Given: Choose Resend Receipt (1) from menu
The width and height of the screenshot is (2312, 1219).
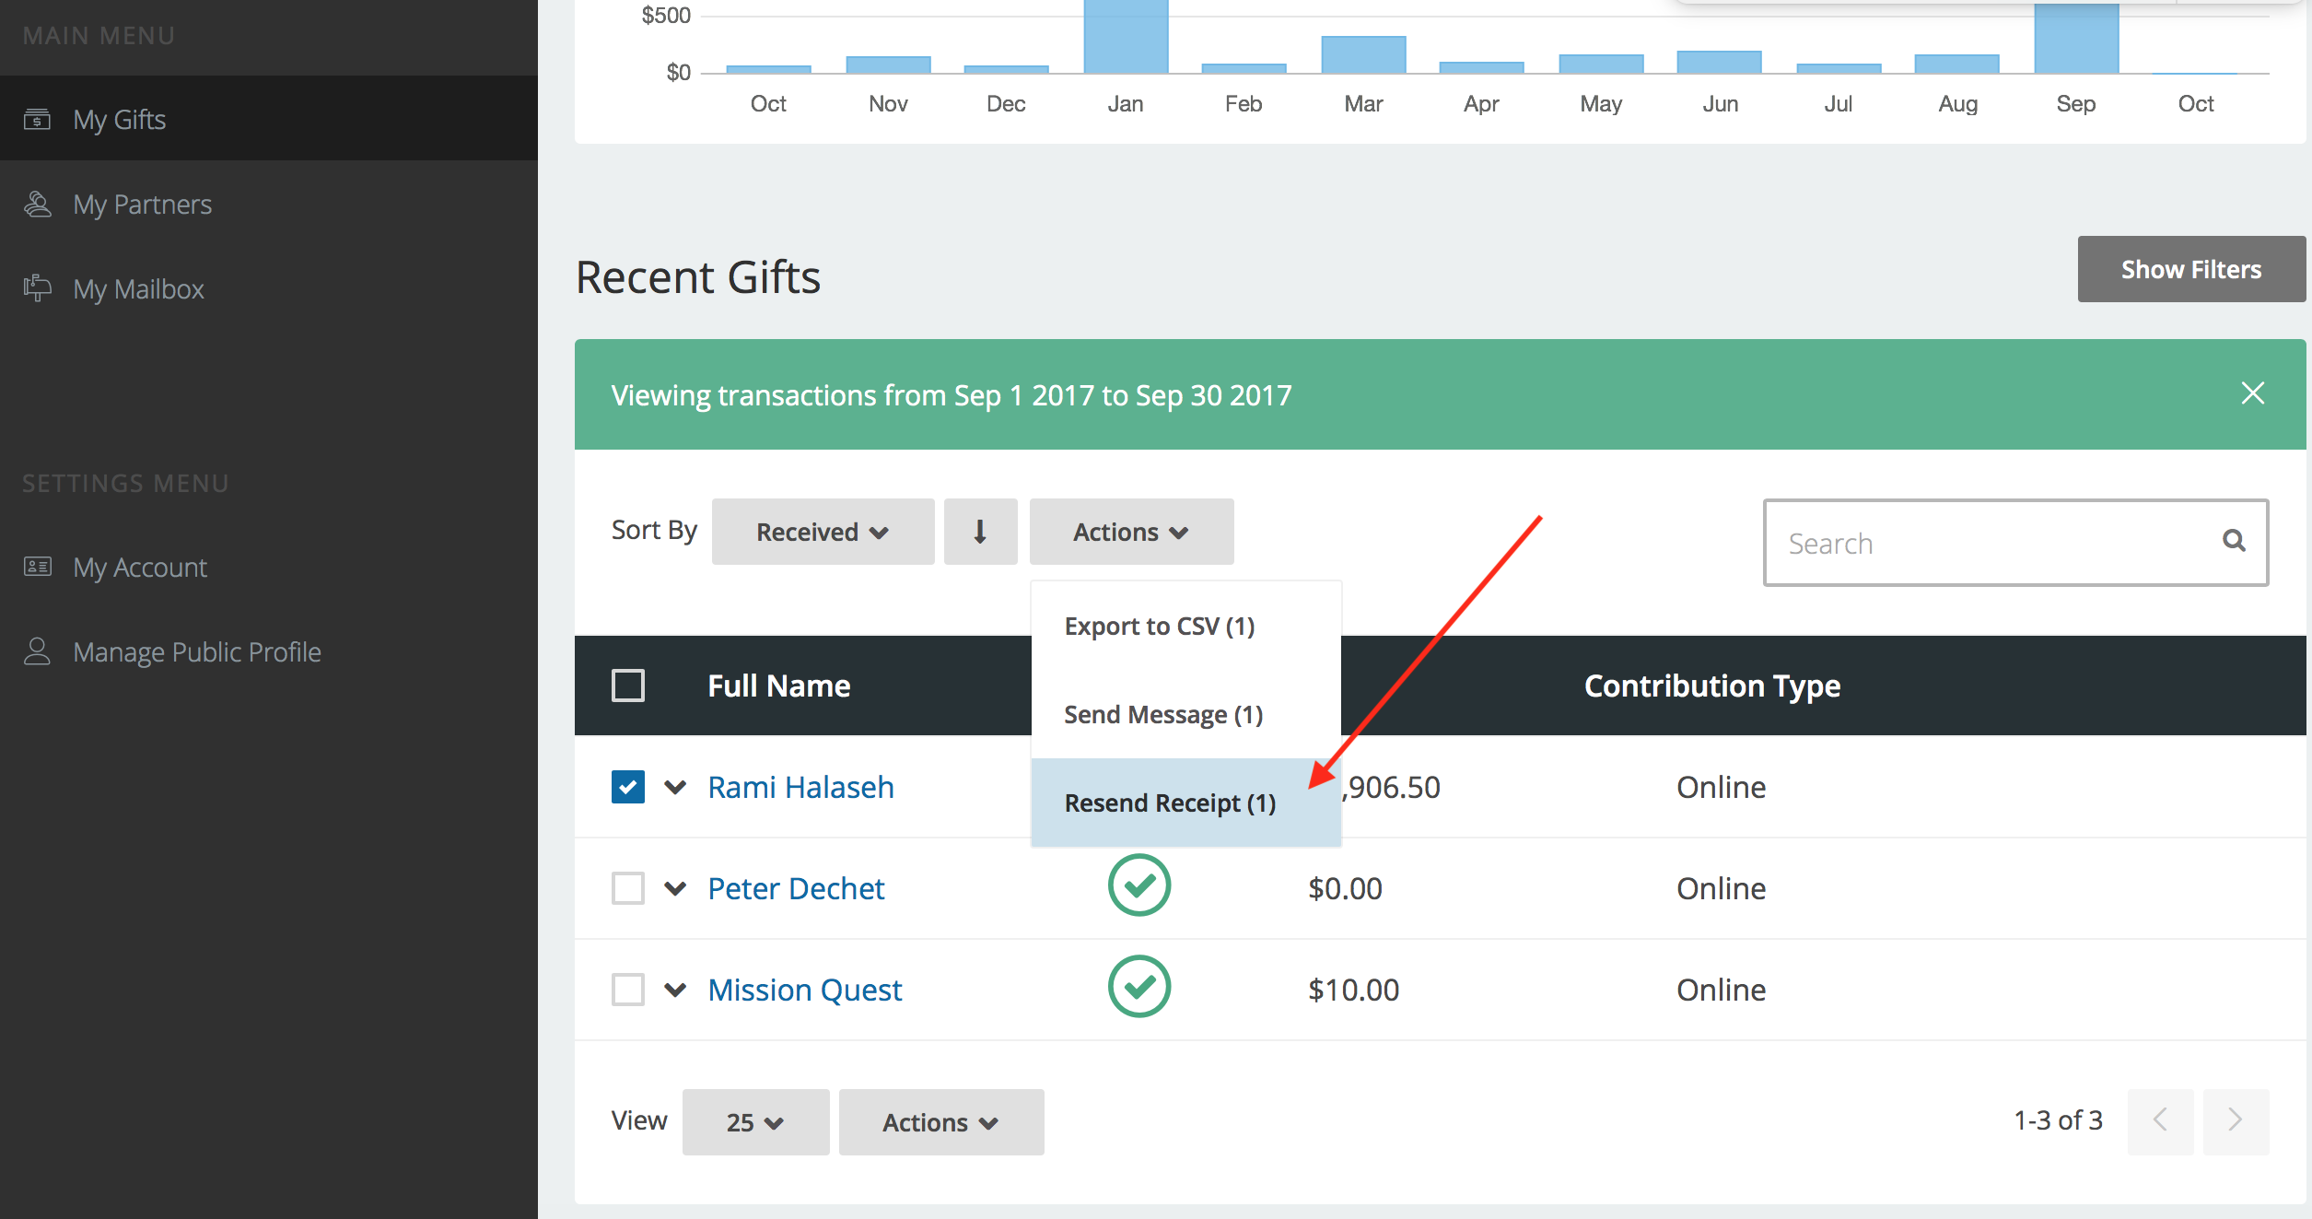Looking at the screenshot, I should (x=1170, y=803).
